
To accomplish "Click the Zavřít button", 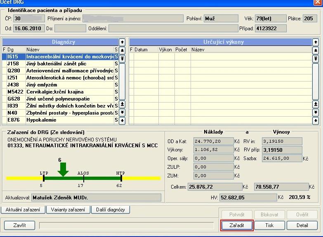I will [19, 225].
